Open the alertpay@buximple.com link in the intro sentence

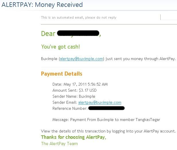(81, 59)
